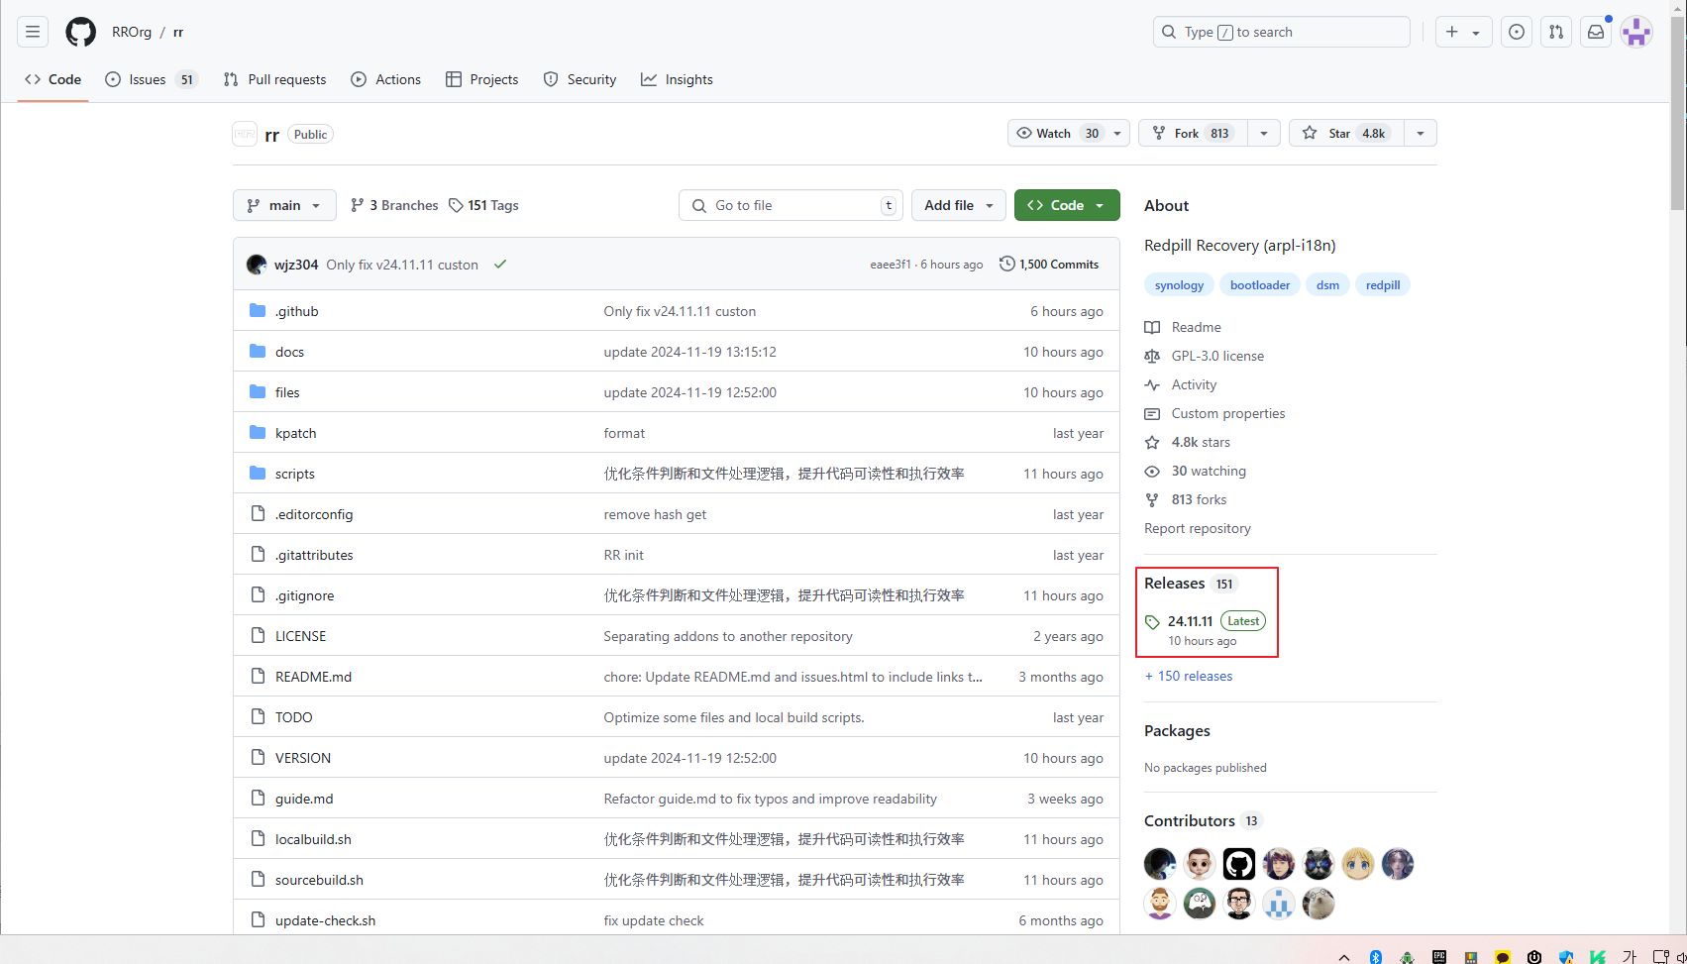Open the scripts folder

[x=294, y=474]
